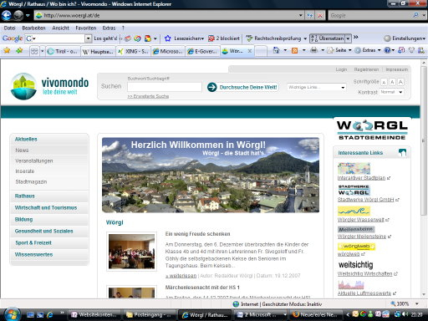Open Favorites Center with the star icon
Viewport: 428px width, 321px height.
7,50
